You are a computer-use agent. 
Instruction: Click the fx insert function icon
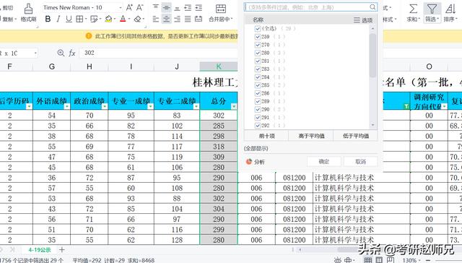point(72,53)
